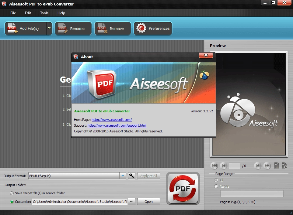This screenshot has width=293, height=215.
Task: Click the single page document icon
Action: (277, 166)
